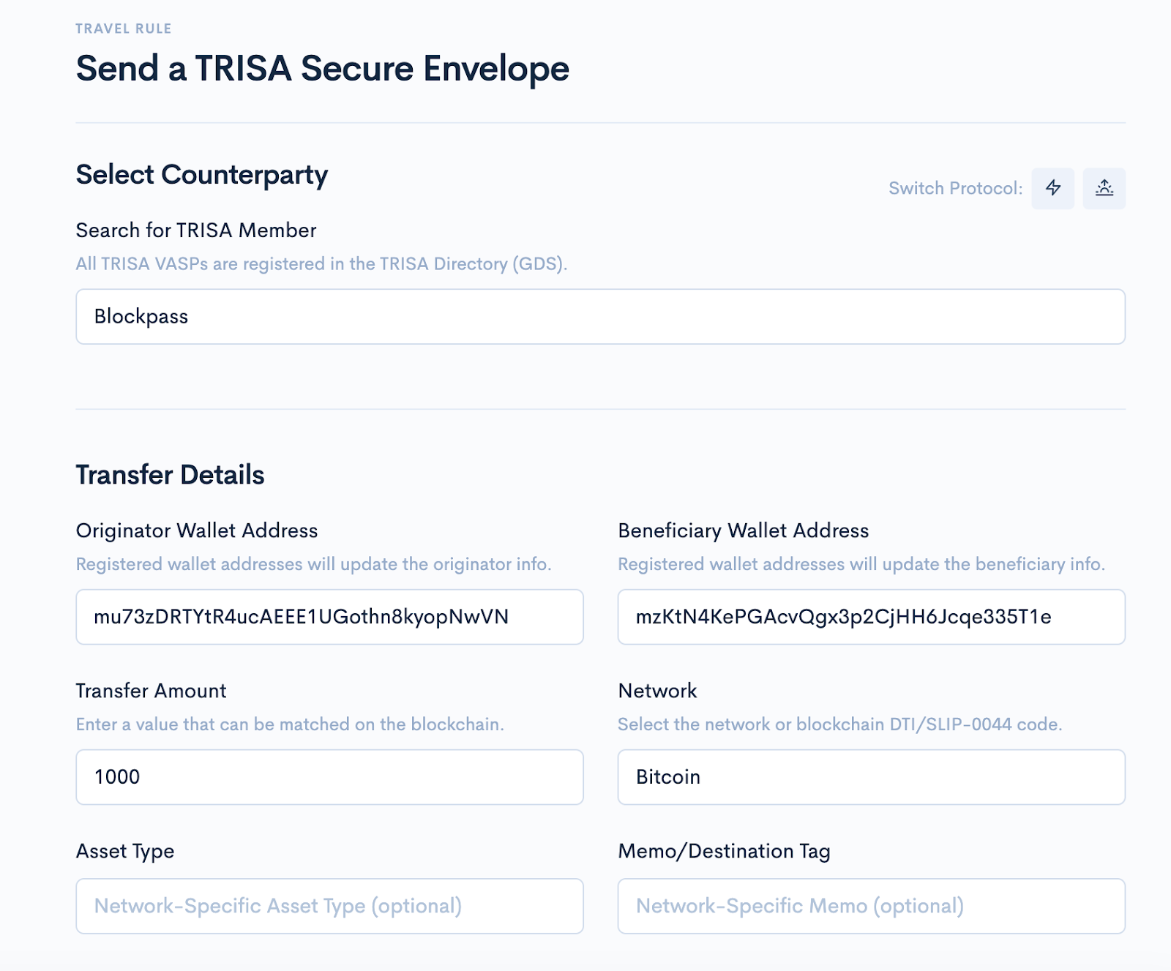This screenshot has width=1171, height=971.
Task: Click the "Beneficiary Wallet Address" field label
Action: (743, 531)
